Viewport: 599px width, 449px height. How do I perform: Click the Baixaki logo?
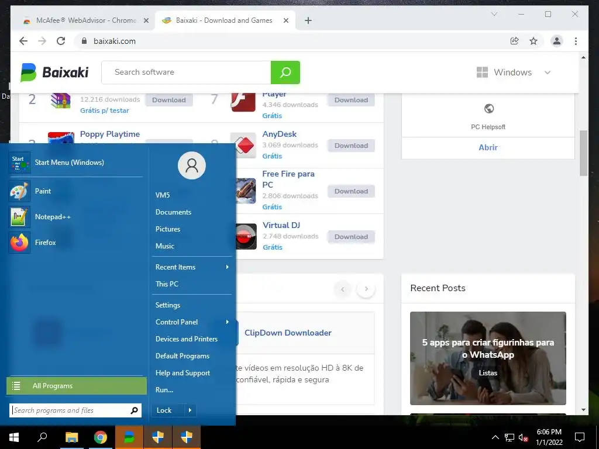(54, 72)
